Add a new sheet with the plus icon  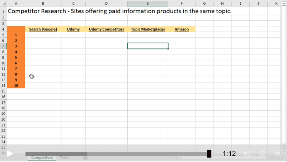[85, 158]
